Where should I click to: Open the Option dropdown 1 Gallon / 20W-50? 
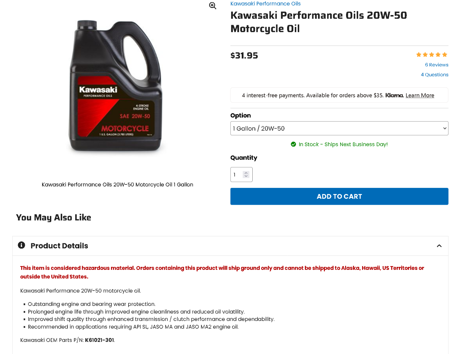339,128
